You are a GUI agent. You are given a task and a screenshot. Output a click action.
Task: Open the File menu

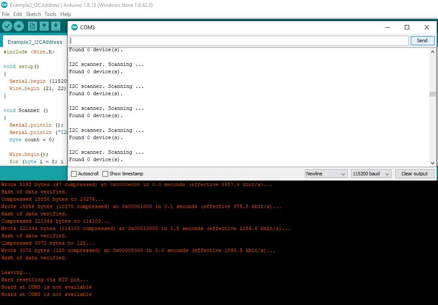click(6, 14)
